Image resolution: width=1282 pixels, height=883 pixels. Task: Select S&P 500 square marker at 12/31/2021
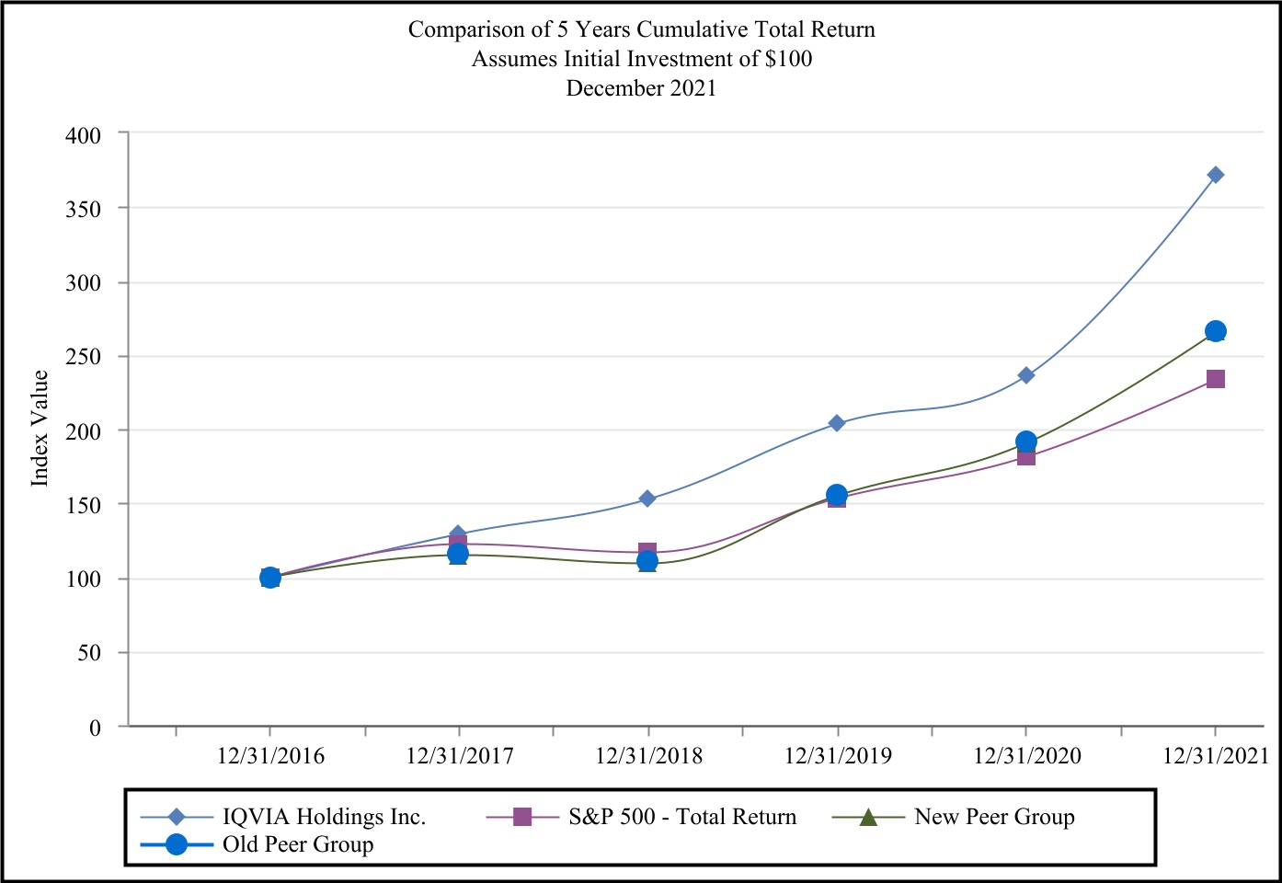[1215, 379]
